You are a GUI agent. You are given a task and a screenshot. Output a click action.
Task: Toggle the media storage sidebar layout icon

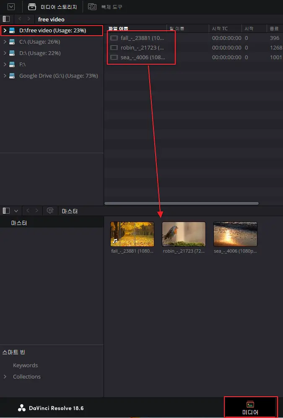click(x=6, y=19)
